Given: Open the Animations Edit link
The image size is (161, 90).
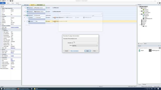Looking at the screenshot, I should [x=12, y=59].
